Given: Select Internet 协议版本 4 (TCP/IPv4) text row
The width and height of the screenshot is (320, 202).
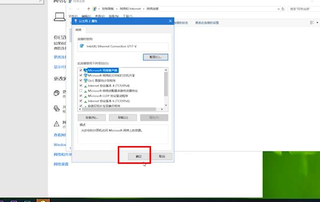Looking at the screenshot, I should [109, 86].
